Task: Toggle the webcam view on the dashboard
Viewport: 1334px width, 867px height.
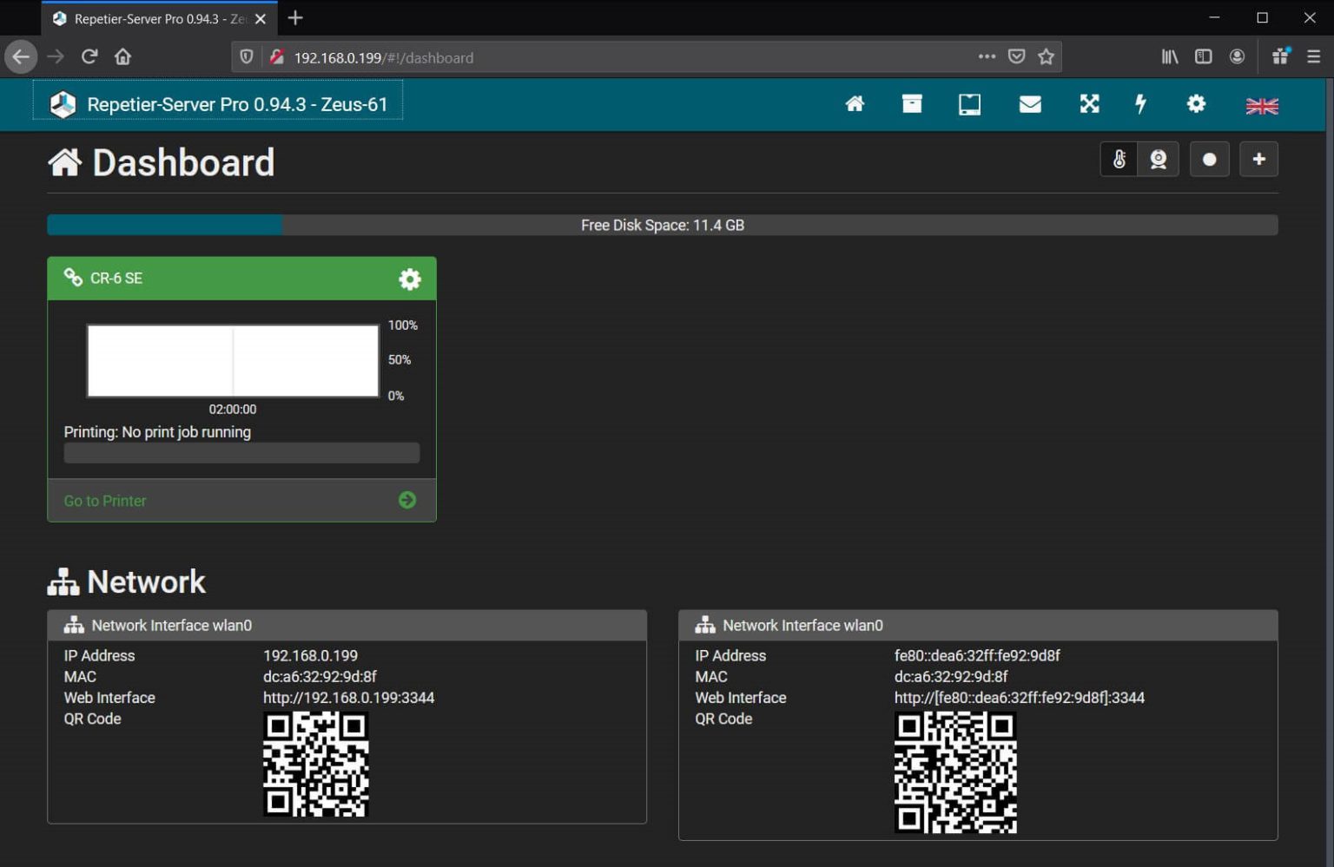Action: click(x=1159, y=159)
